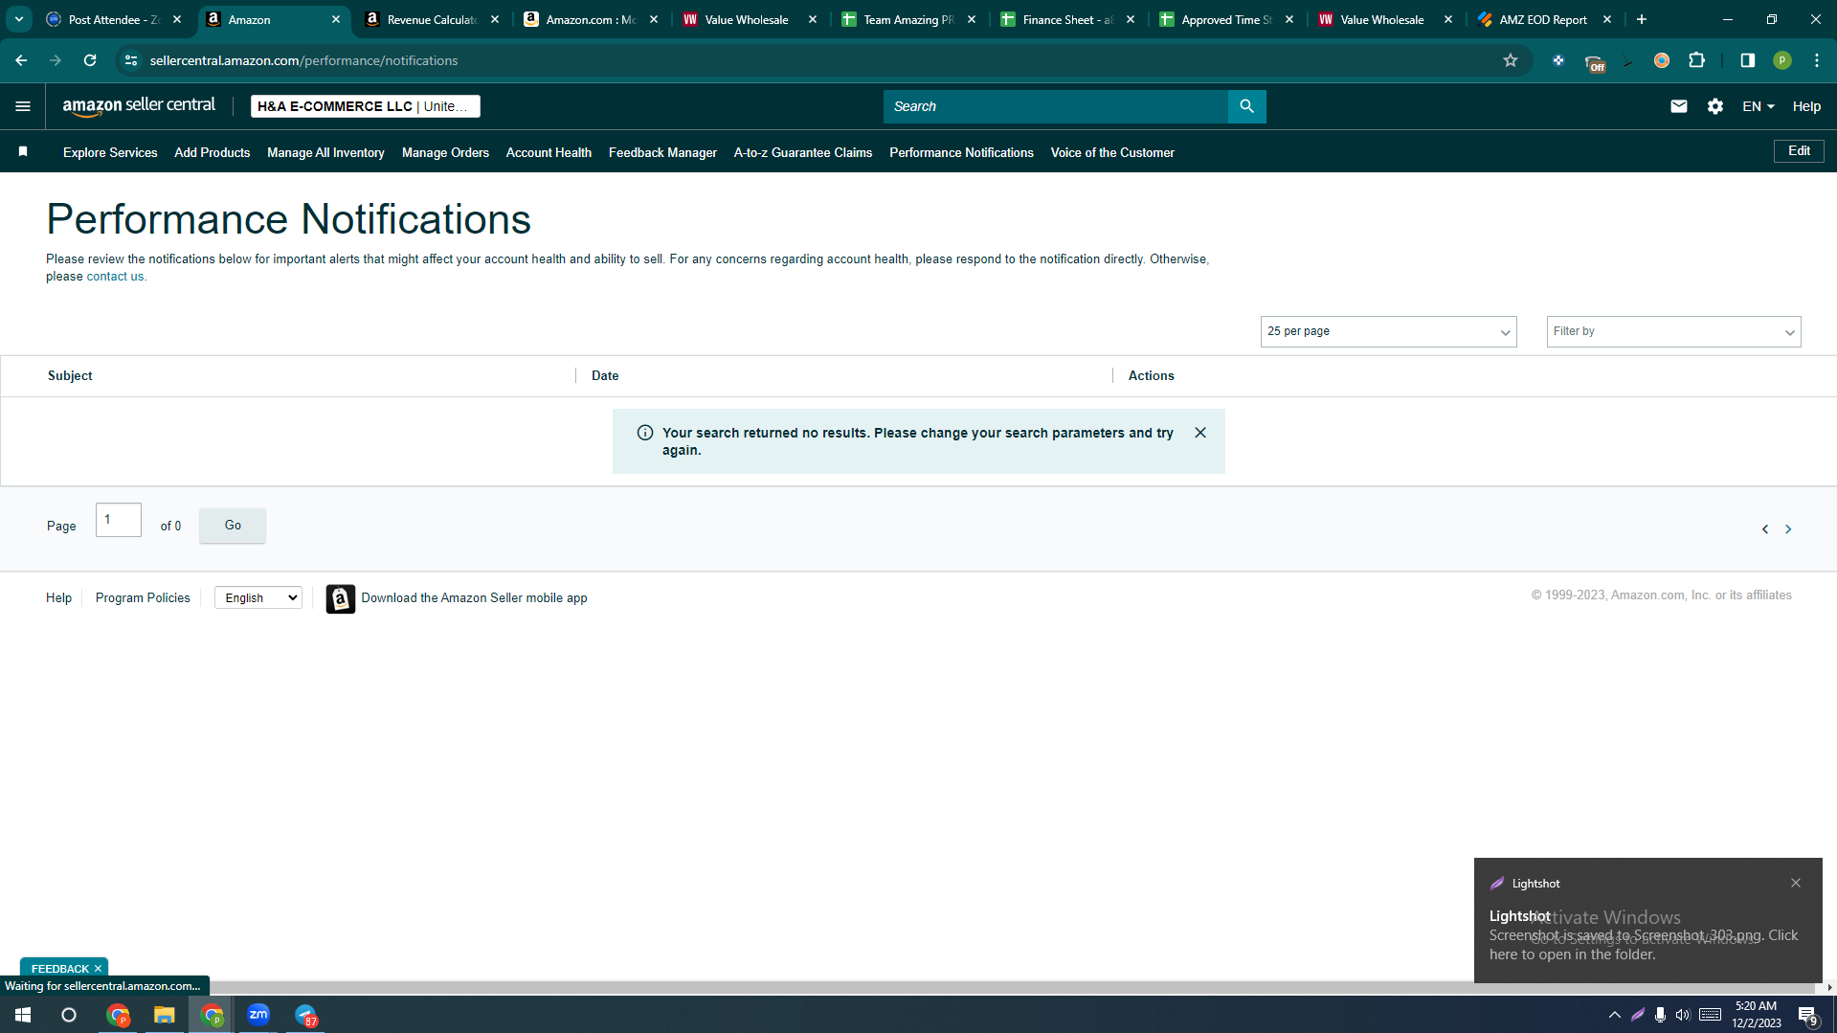Dismiss the no results alert
The width and height of the screenshot is (1837, 1033).
pos(1199,433)
